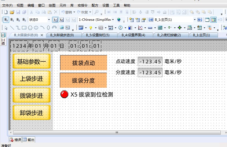Open the 元件 menu

63,5
